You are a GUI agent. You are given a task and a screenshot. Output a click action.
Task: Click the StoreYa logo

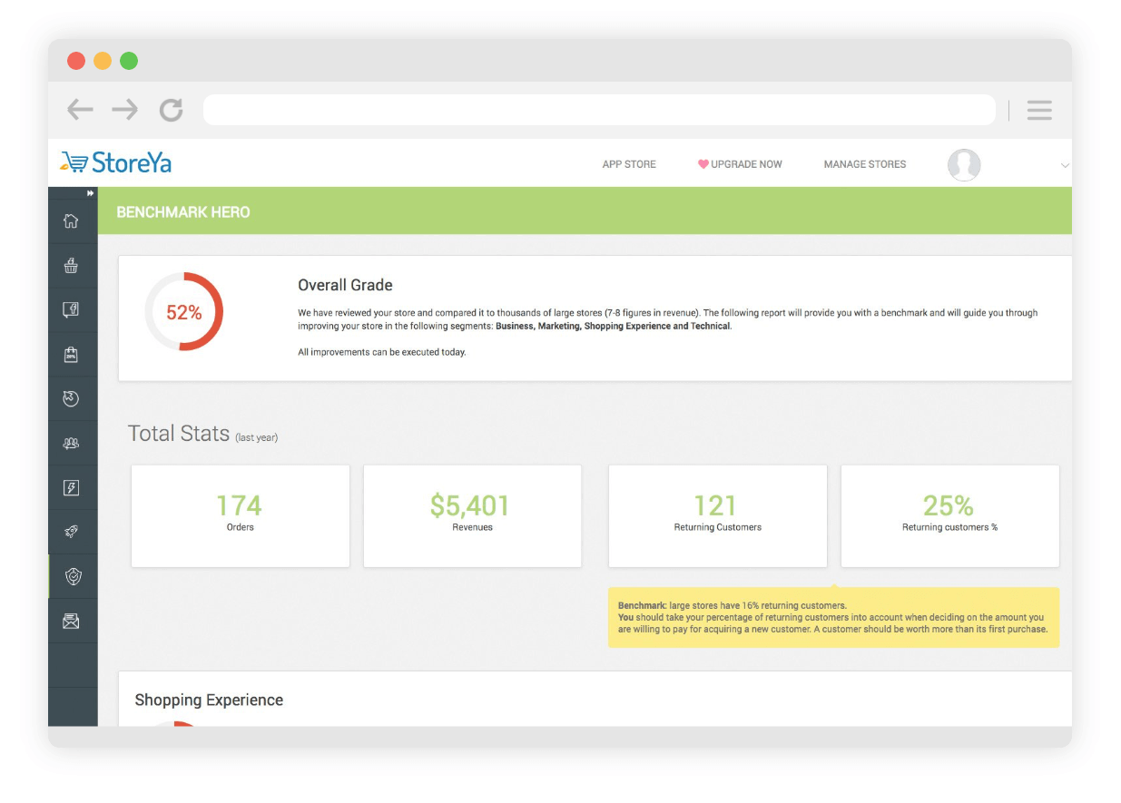tap(115, 162)
